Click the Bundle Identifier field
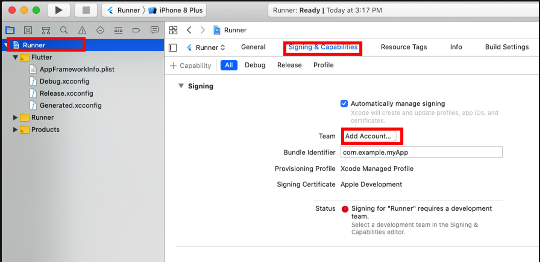540x262 pixels. [421, 152]
